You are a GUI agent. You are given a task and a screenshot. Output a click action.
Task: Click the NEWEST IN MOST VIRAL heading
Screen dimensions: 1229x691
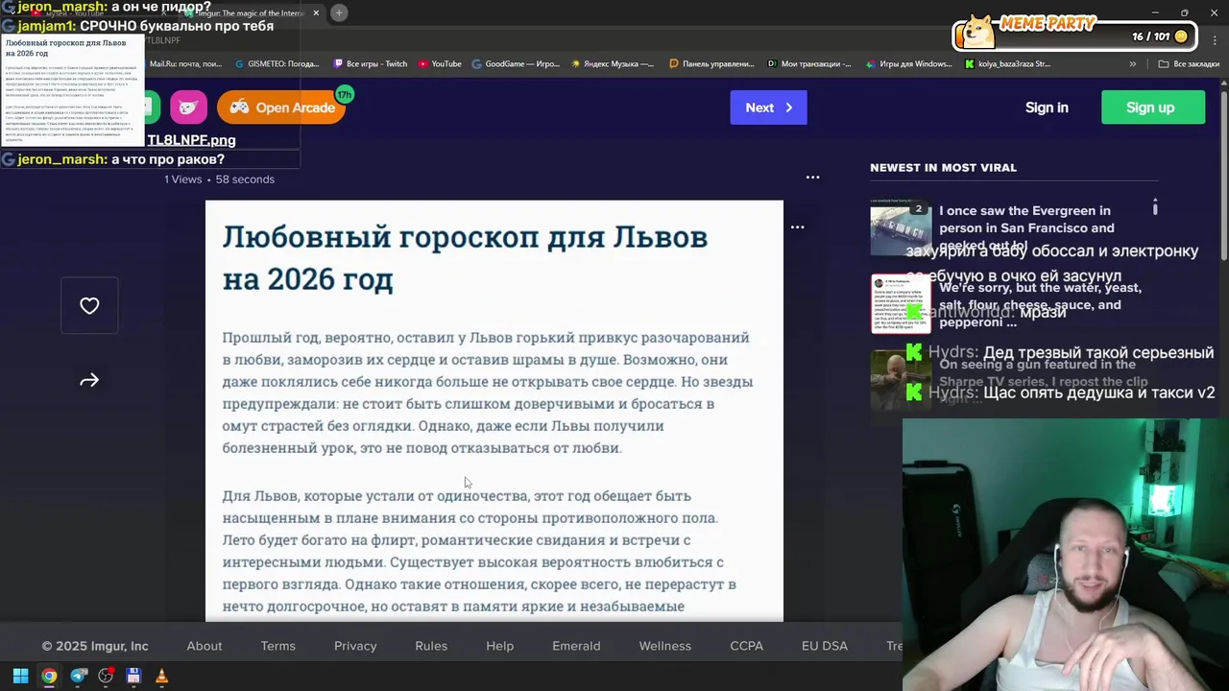(943, 167)
